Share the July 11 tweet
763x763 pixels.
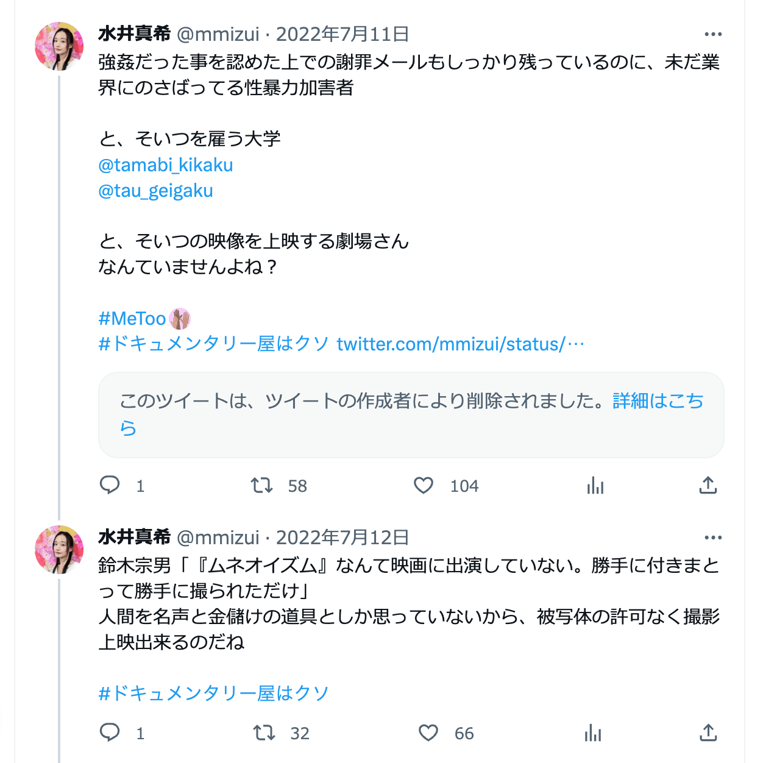click(708, 485)
